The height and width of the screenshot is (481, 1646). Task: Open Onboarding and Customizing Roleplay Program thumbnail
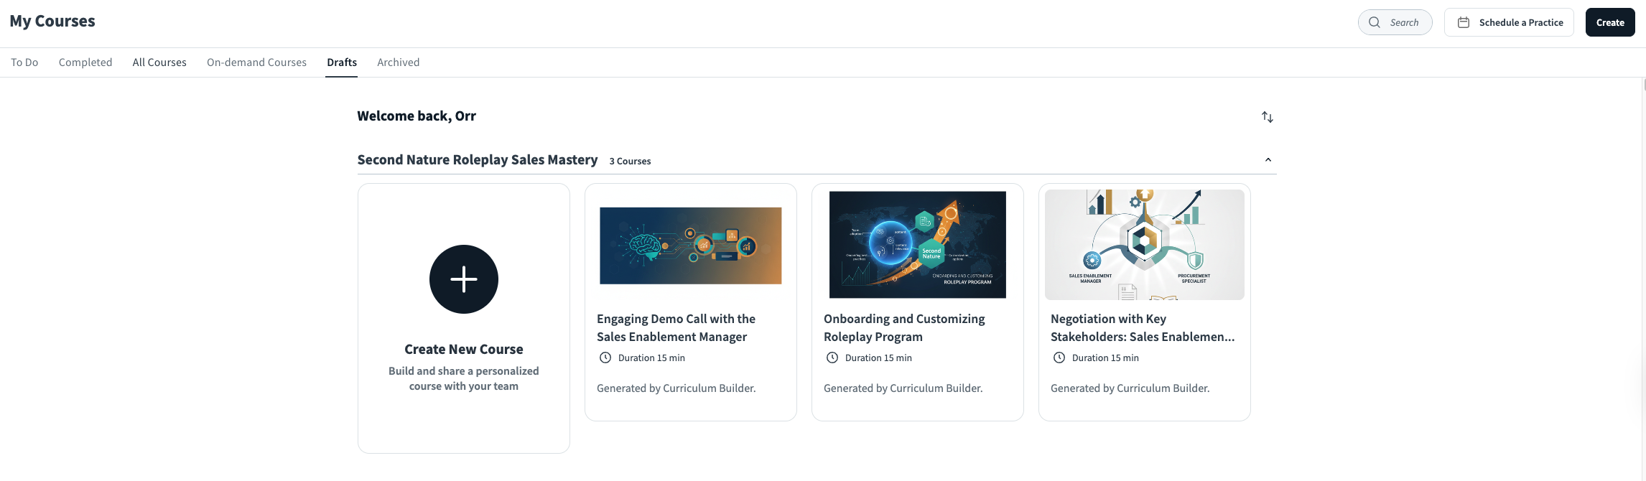pyautogui.click(x=918, y=245)
